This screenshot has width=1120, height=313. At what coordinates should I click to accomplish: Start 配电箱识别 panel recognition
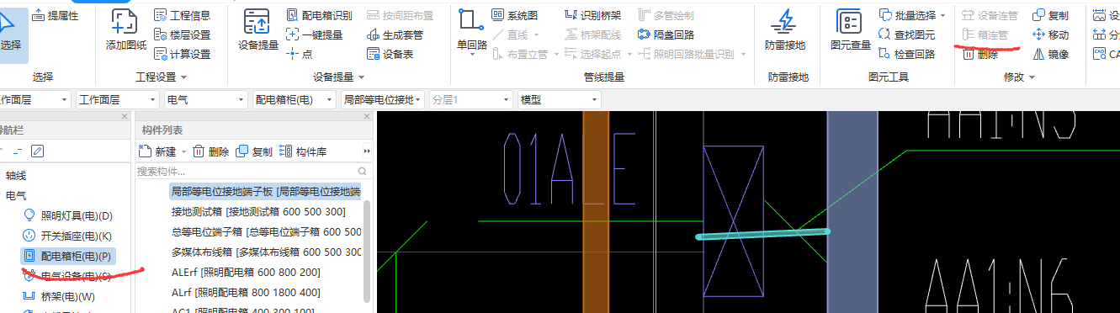click(320, 15)
